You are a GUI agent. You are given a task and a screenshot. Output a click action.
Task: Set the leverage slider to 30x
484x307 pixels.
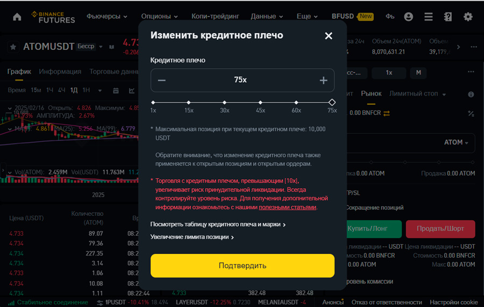[224, 102]
